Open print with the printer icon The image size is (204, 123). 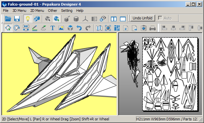[153, 28]
